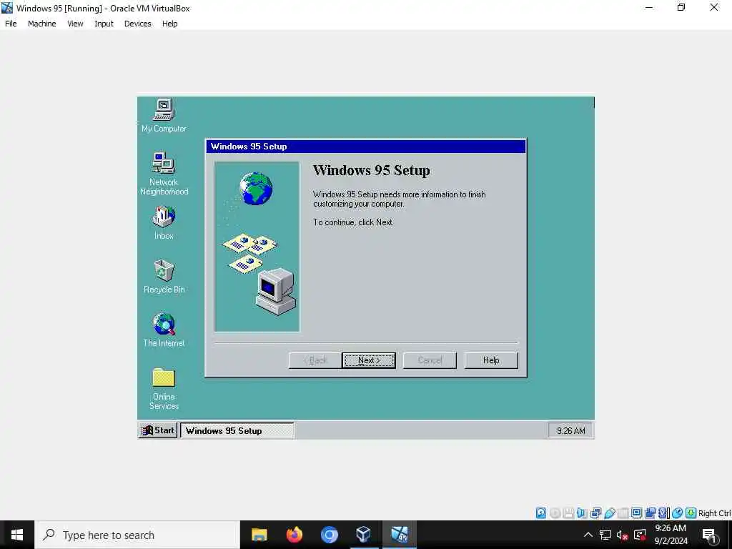Open the Windows 95 Start button

point(158,430)
